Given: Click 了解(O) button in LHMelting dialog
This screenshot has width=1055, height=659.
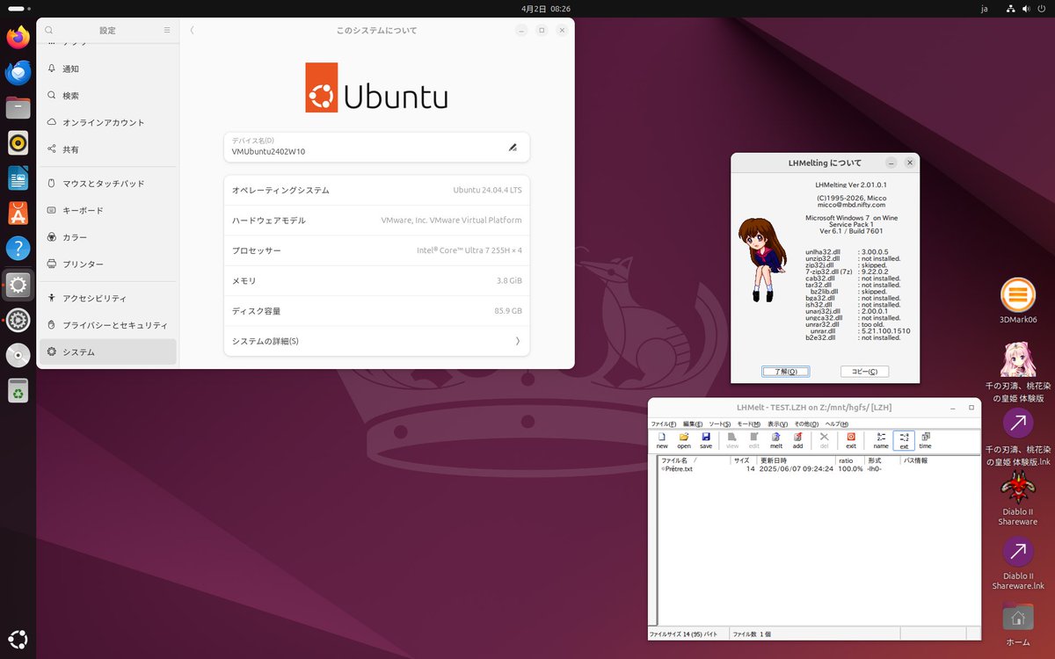Looking at the screenshot, I should pyautogui.click(x=785, y=372).
